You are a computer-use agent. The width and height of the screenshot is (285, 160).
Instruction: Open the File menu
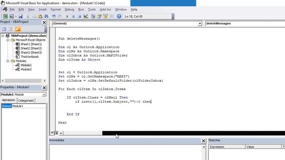[x=12, y=9]
